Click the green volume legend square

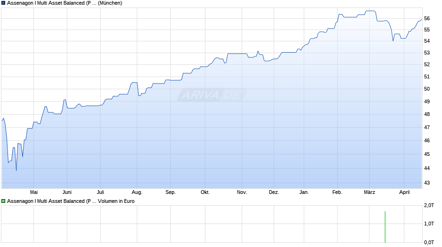pos(3,201)
